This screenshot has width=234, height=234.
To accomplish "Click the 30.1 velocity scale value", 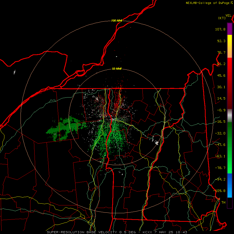I will pos(221,87).
